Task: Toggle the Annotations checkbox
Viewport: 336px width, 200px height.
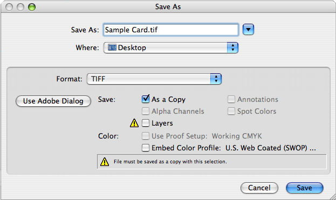Action: pos(231,99)
